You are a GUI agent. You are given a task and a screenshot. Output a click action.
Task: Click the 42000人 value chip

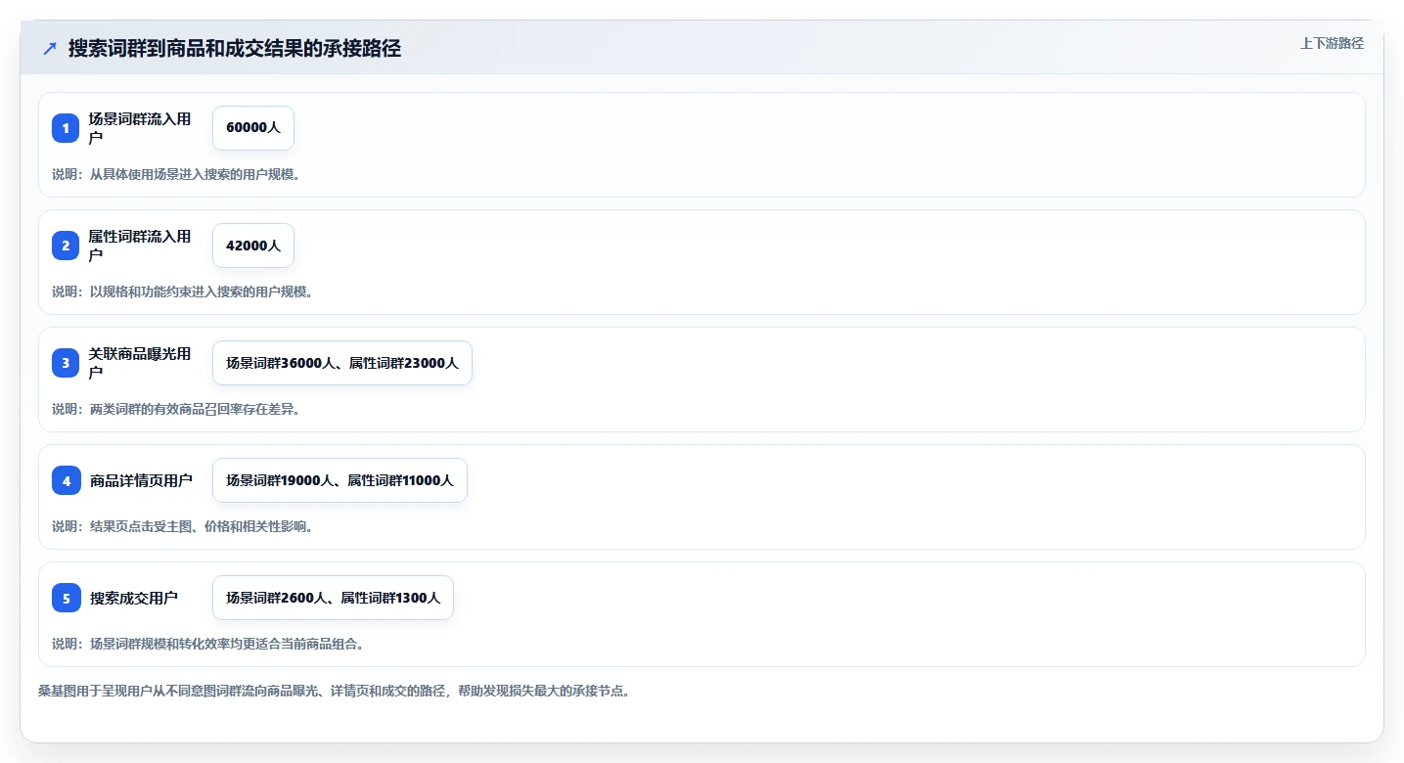pos(253,246)
